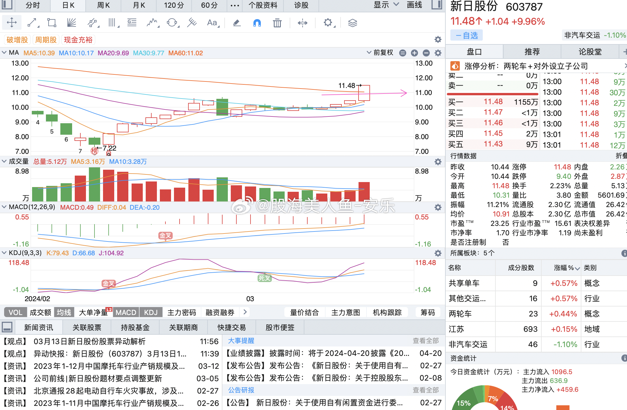627x410 pixels.
Task: Select the move crosshair tool
Action: click(12, 23)
